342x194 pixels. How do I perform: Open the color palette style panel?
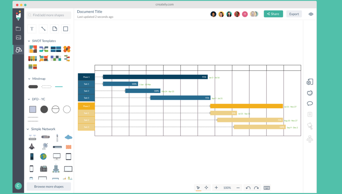pos(310,93)
